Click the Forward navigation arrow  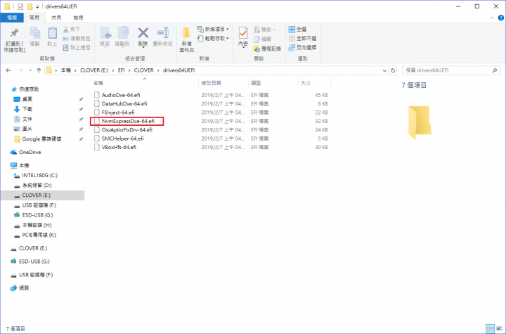click(20, 70)
